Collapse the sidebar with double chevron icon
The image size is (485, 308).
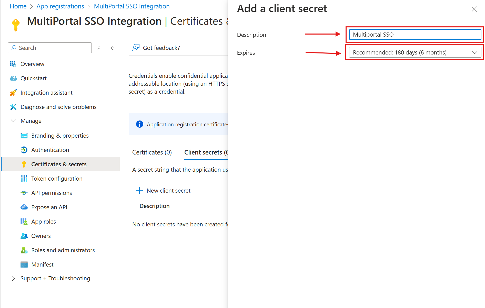pos(113,48)
